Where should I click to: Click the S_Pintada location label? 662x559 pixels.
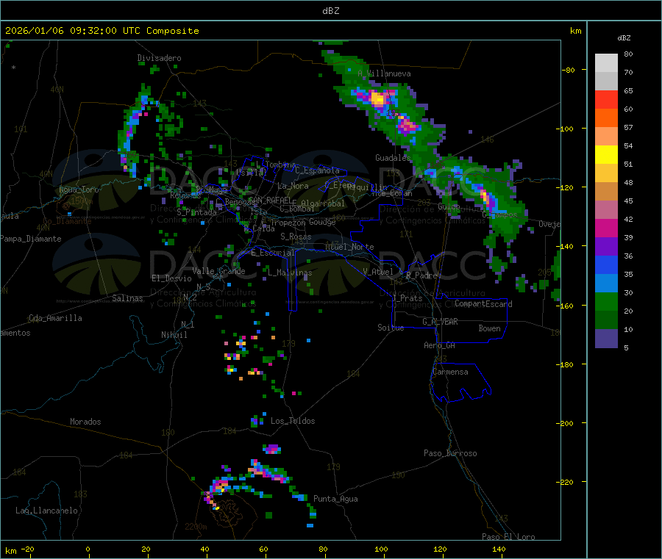coord(196,212)
